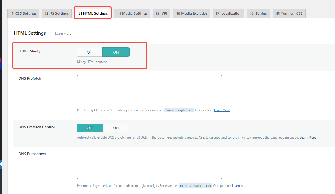335x194 pixels.
Task: Open the [7] Localization tab
Action: point(229,13)
